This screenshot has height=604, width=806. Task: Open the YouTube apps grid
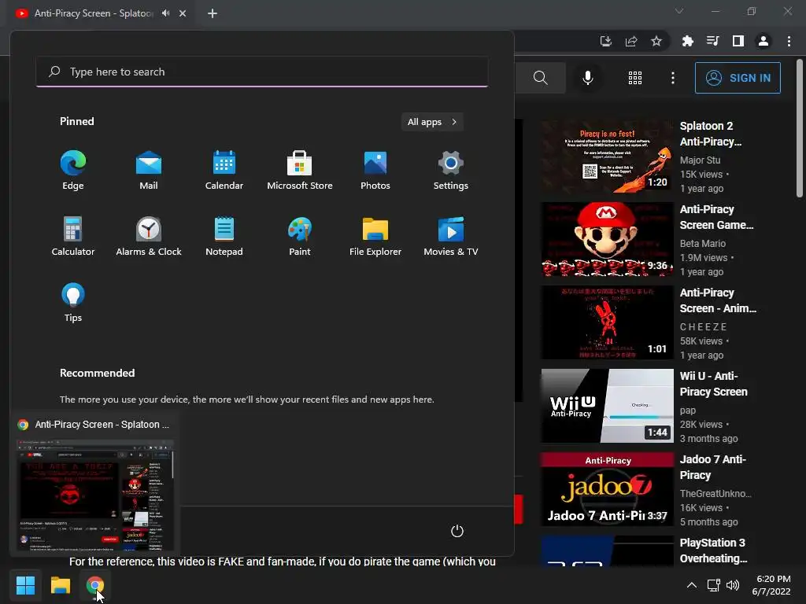pos(635,78)
